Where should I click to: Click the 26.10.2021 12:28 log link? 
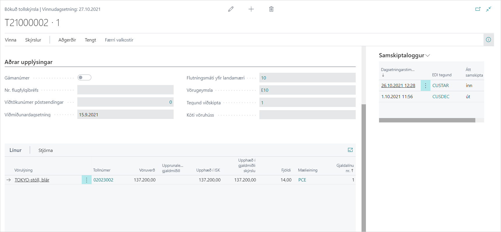(x=398, y=85)
